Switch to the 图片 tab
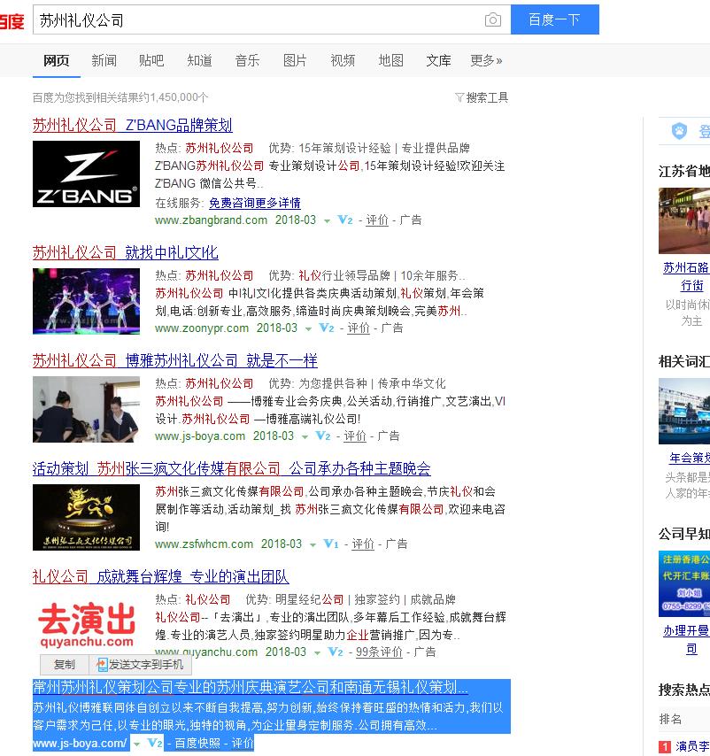Screen dimensions: 710x756 [295, 60]
